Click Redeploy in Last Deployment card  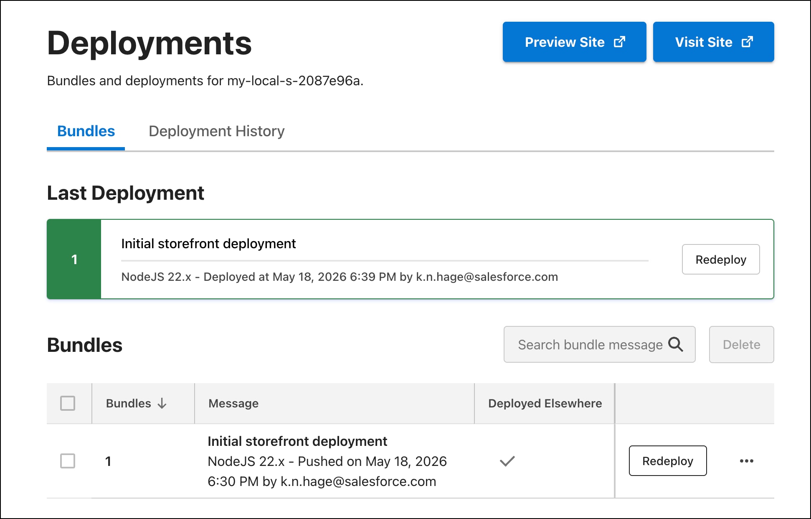click(x=721, y=259)
